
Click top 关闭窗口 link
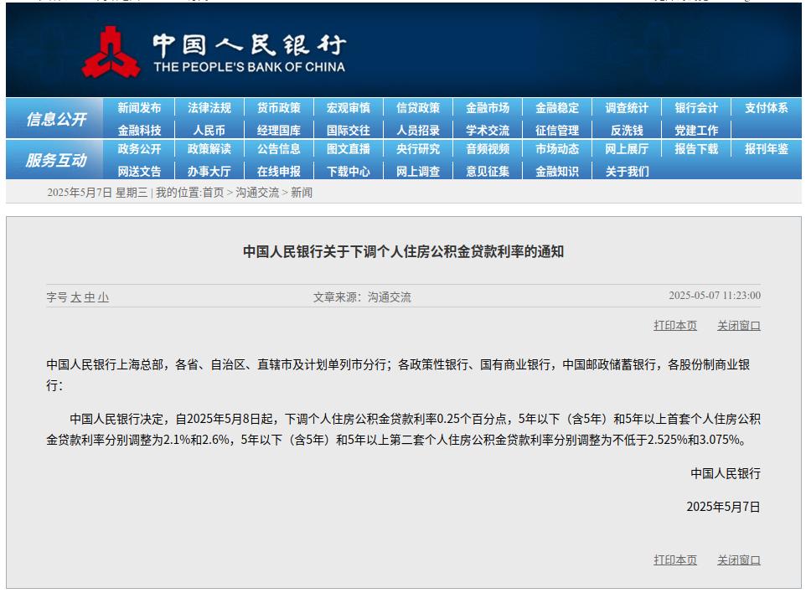[x=739, y=326]
